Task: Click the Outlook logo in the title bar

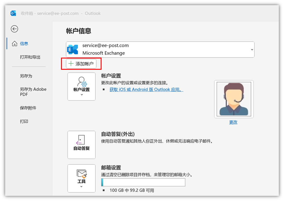Action: [13, 13]
